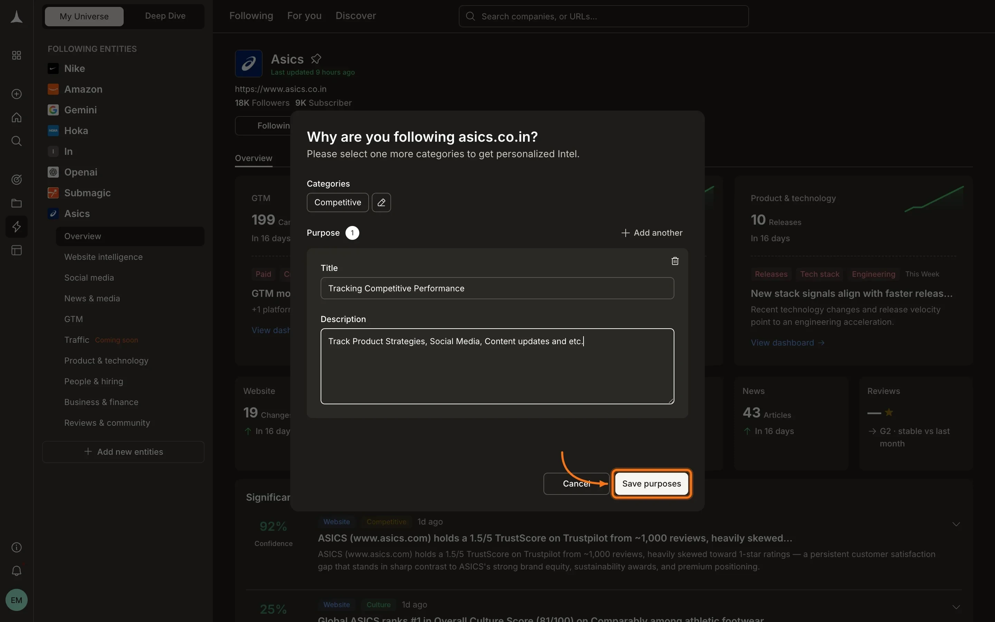This screenshot has height=622, width=995.
Task: Click the Following button under Asics
Action: click(263, 125)
